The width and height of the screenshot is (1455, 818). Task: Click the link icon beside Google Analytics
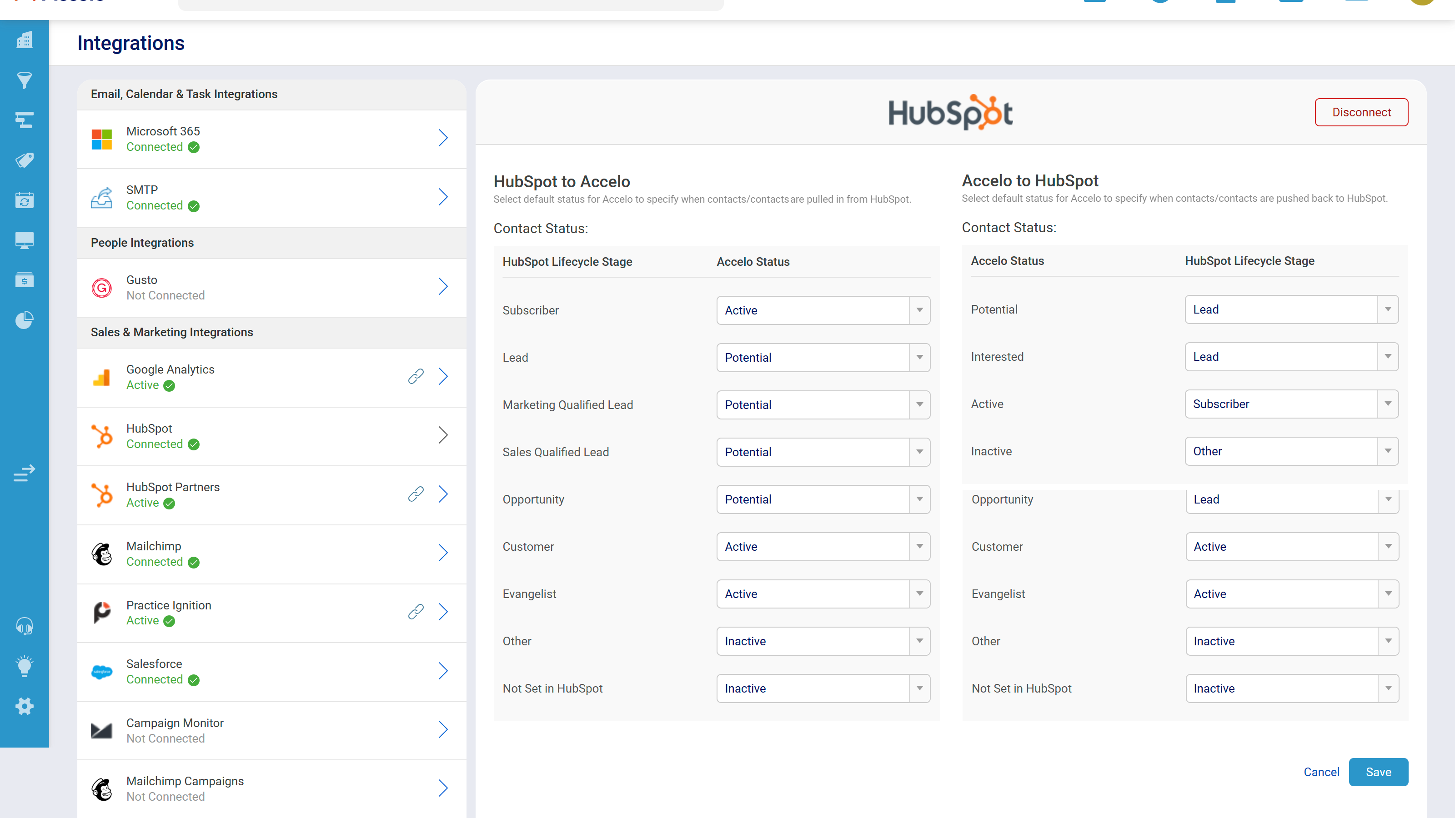416,377
